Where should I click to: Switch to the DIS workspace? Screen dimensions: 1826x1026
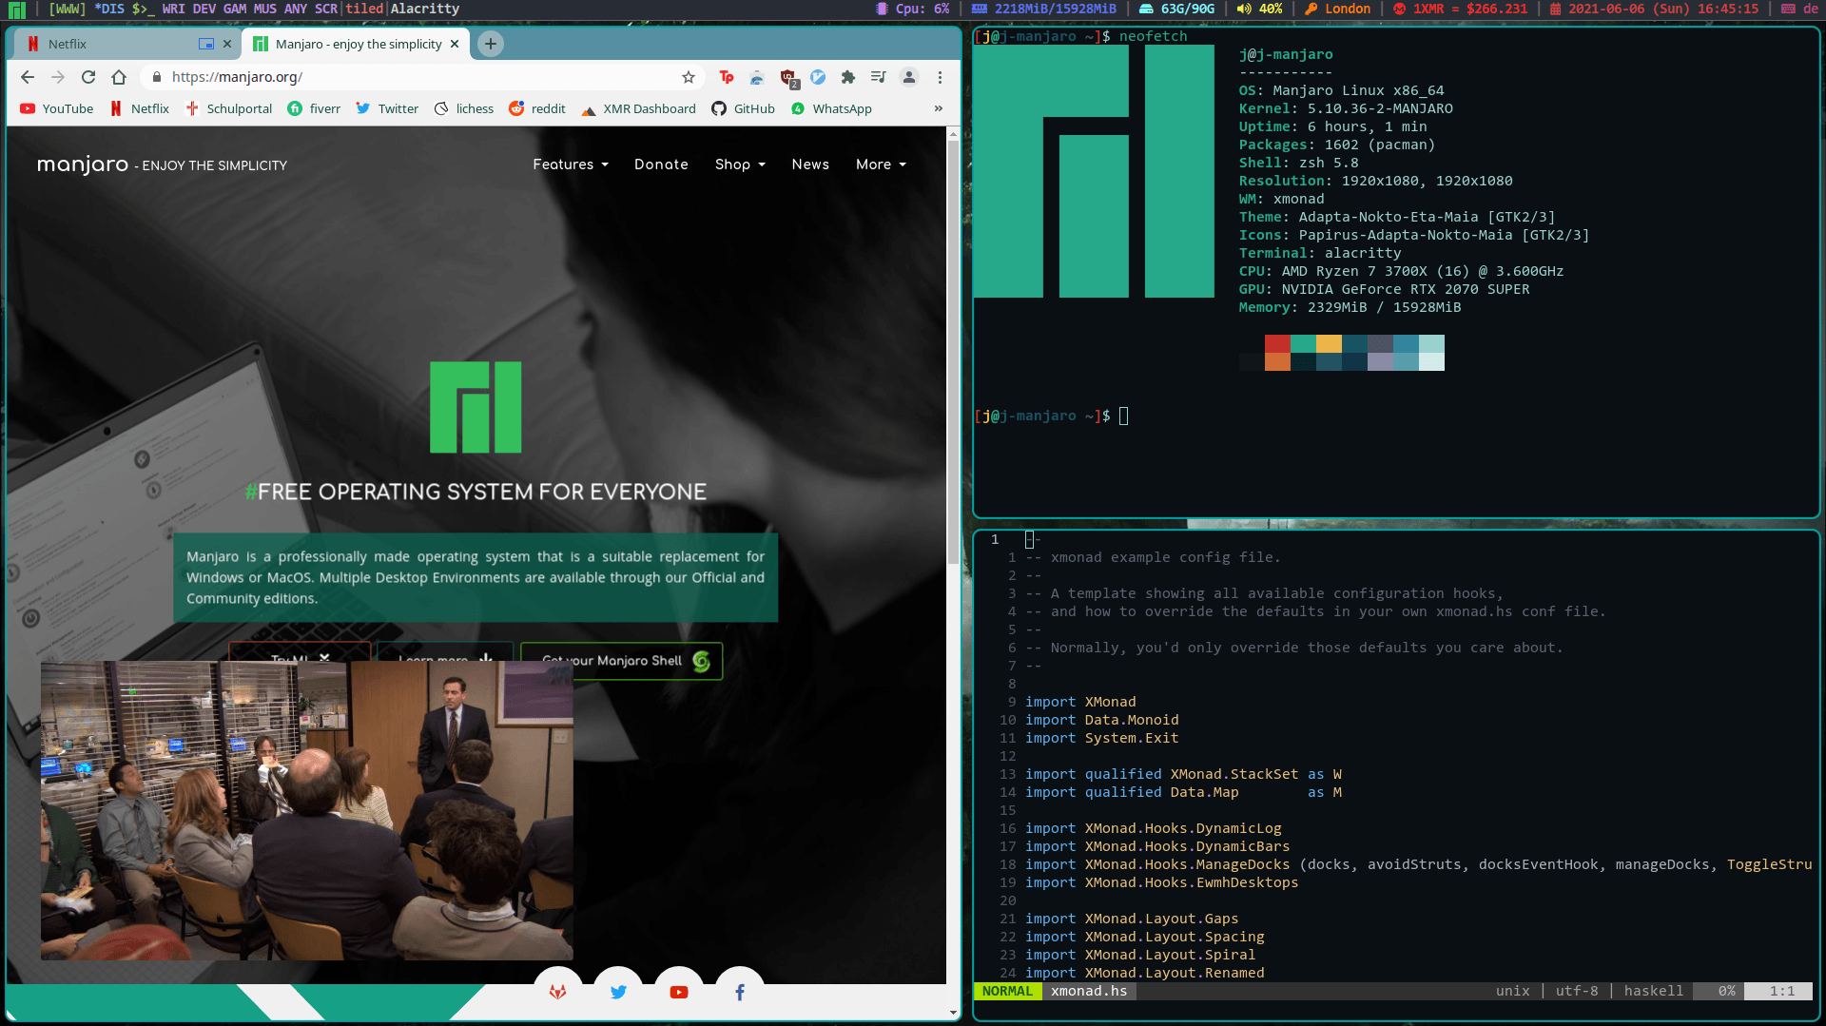(x=109, y=9)
